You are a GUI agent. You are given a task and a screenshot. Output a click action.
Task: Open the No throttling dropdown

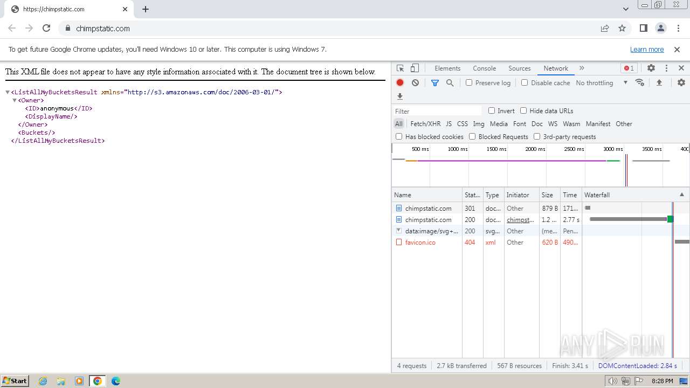[602, 83]
